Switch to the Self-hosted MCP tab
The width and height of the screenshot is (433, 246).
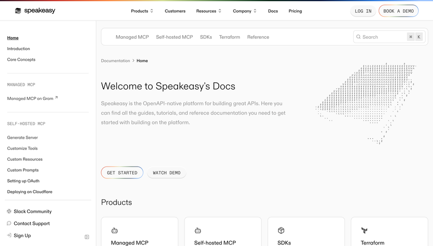point(175,37)
